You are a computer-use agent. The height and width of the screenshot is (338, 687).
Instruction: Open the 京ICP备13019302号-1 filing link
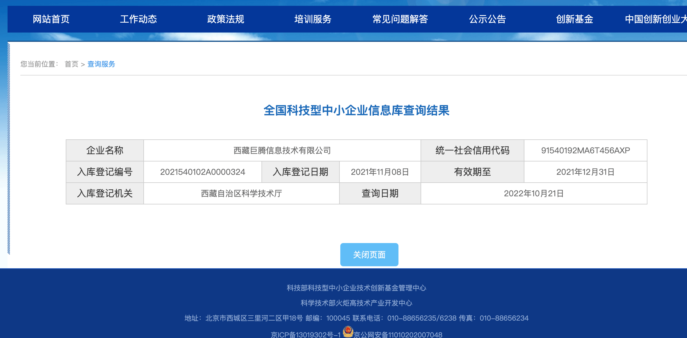point(306,334)
